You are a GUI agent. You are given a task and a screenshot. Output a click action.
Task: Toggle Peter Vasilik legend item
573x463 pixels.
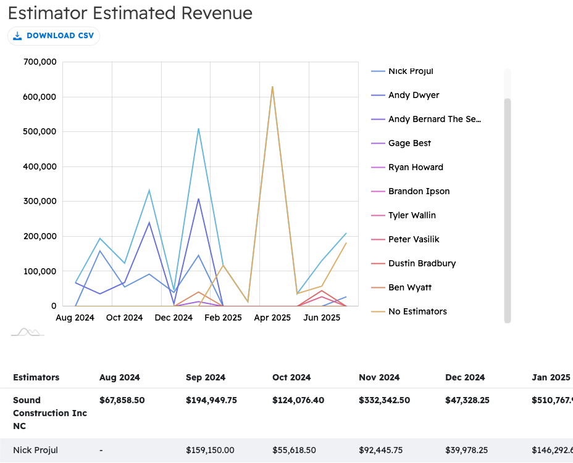pos(414,239)
